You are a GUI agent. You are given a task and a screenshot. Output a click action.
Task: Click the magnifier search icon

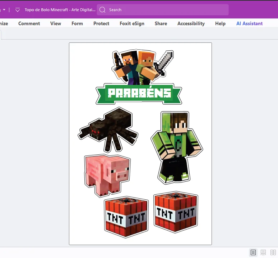pos(102,10)
